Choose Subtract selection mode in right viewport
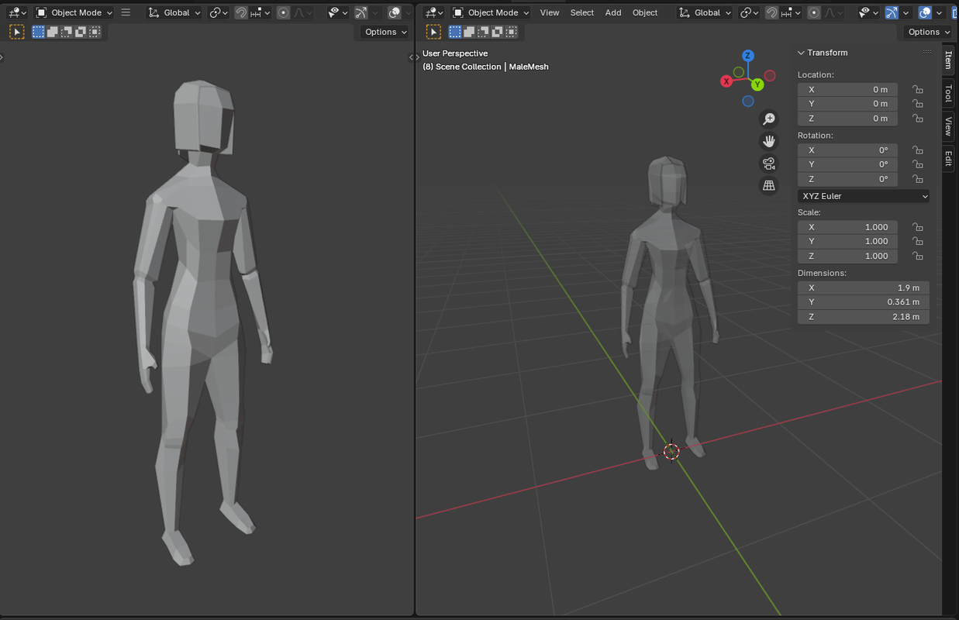959x620 pixels. tap(483, 32)
